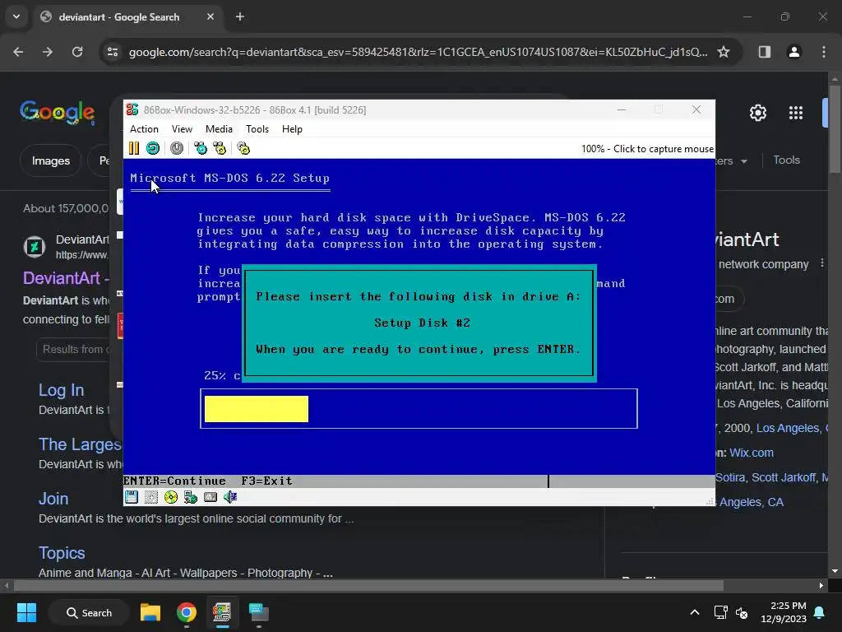The height and width of the screenshot is (632, 842).
Task: Open the Help menu in 86Box
Action: 292,129
